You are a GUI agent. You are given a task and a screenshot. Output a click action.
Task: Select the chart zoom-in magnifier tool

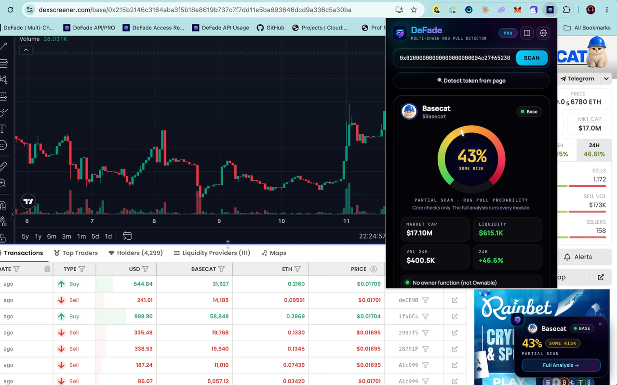tap(3, 183)
